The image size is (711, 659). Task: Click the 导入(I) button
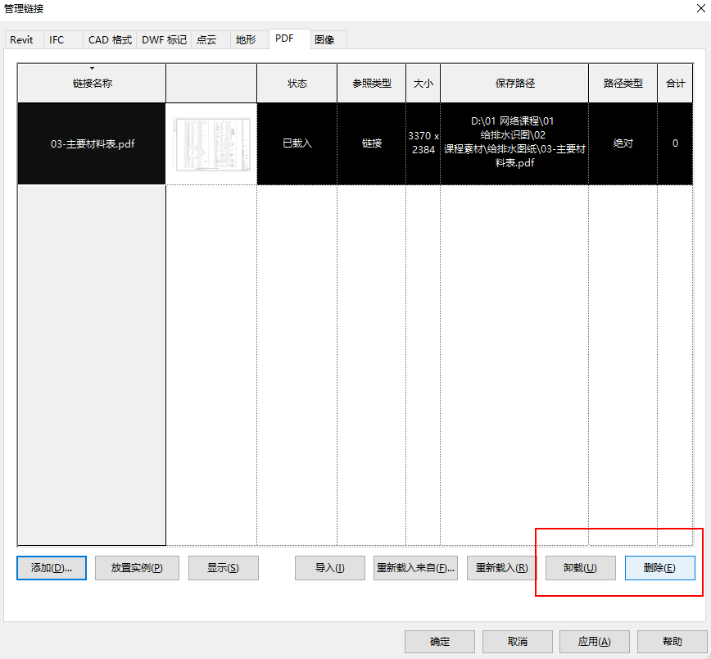click(330, 568)
